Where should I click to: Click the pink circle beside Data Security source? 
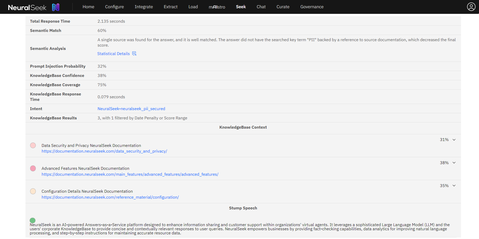(33, 145)
